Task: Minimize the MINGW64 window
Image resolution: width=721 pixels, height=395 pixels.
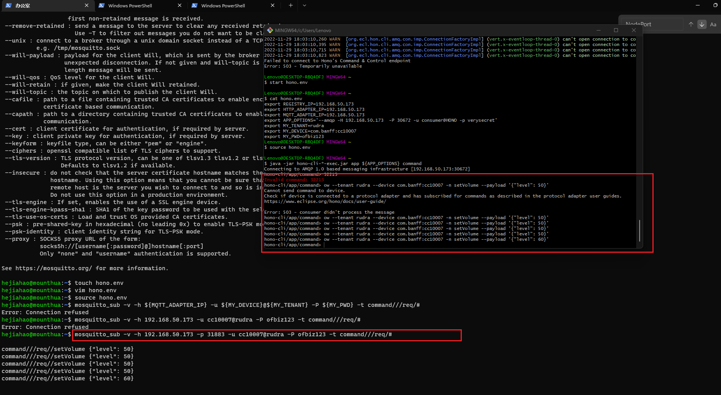Action: [x=598, y=30]
